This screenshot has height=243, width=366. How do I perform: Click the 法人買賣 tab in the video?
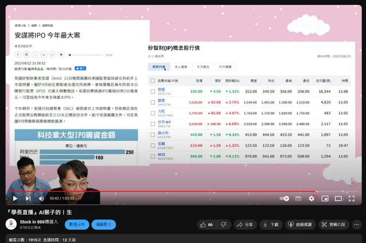pos(181,67)
